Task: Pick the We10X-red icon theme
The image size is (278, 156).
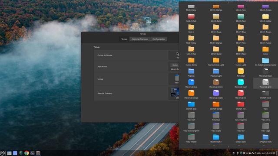Action: pyautogui.click(x=241, y=106)
